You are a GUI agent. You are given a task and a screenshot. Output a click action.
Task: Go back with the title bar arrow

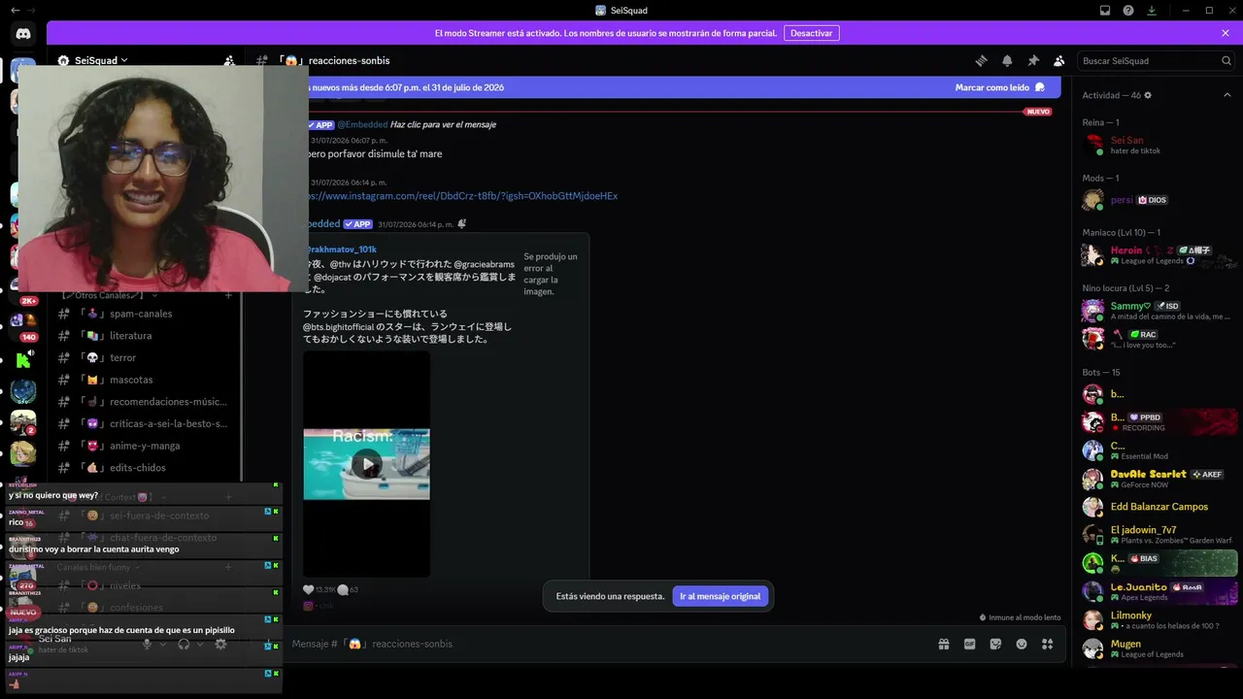(15, 11)
